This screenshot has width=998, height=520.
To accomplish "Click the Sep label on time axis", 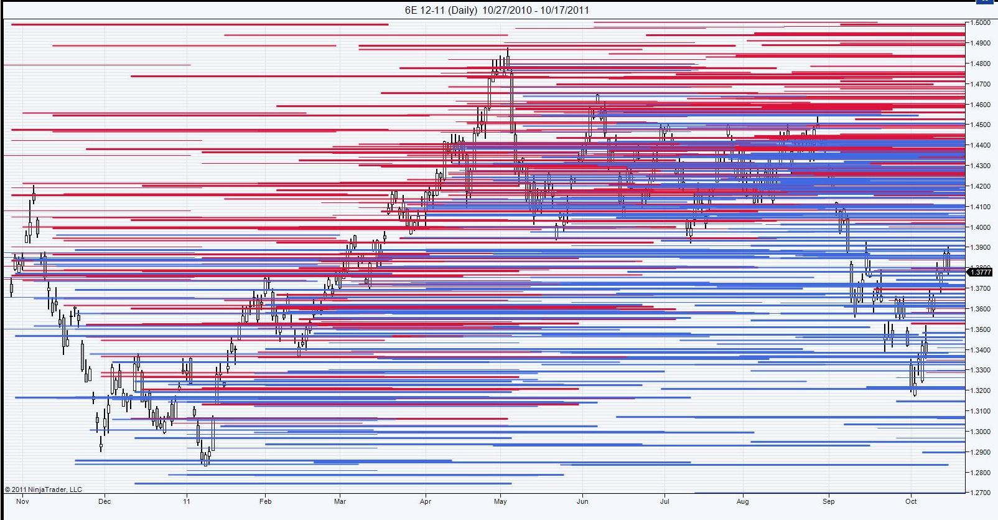I will coord(829,501).
